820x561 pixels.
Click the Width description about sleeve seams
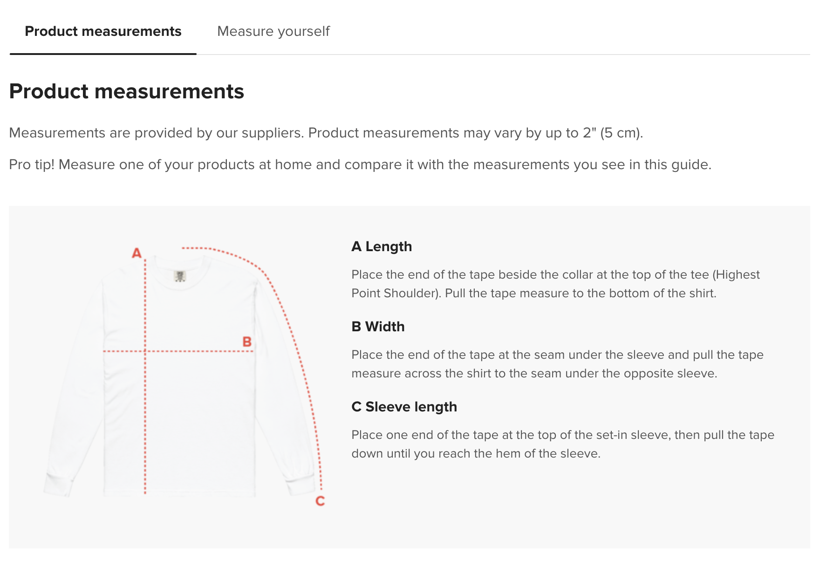[x=557, y=364]
